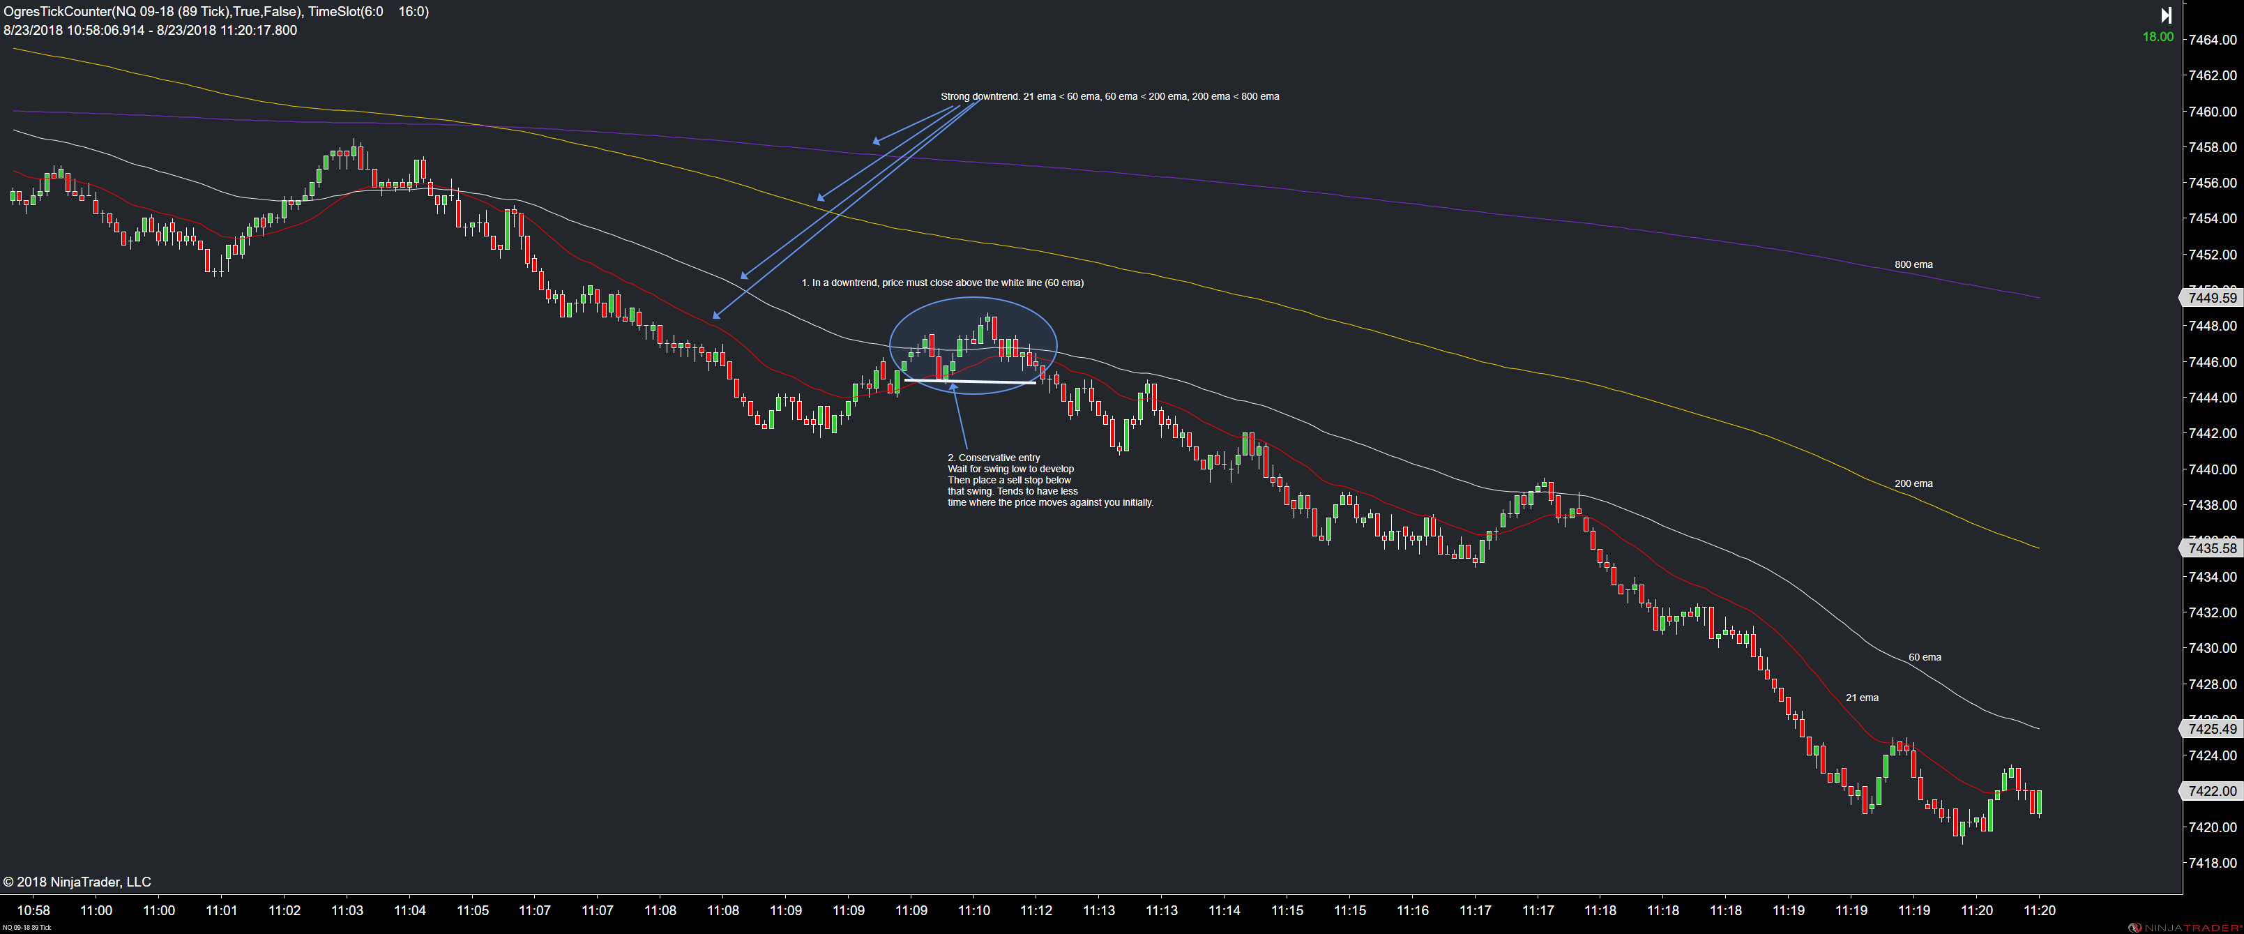Click the 7452.00 price axis label
This screenshot has width=2244, height=934.
click(x=2212, y=255)
